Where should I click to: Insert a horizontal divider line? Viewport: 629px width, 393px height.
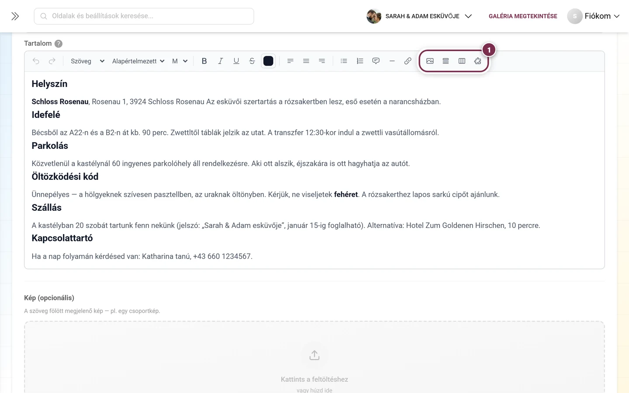392,61
